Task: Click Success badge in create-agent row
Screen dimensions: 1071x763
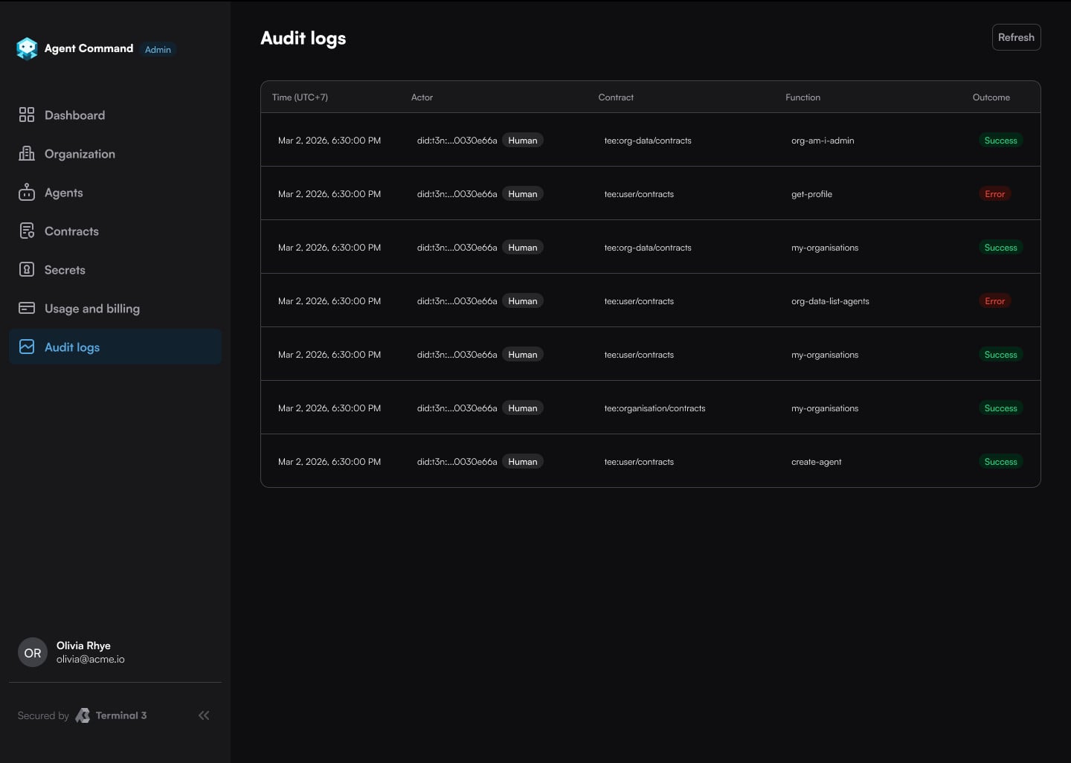Action: (1000, 462)
